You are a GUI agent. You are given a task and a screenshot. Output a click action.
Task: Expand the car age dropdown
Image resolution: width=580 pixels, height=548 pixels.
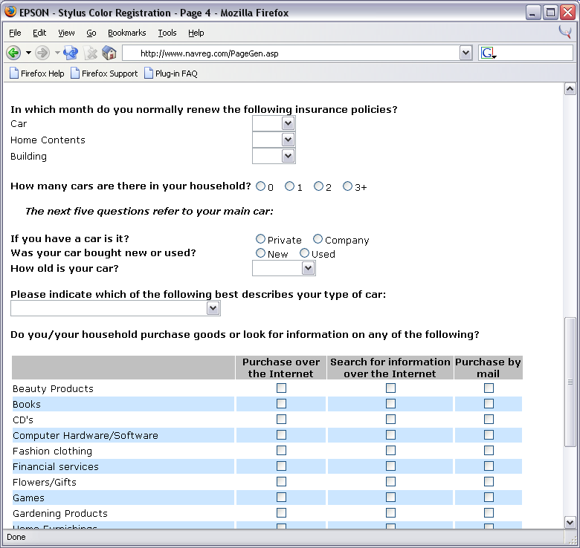pos(309,269)
